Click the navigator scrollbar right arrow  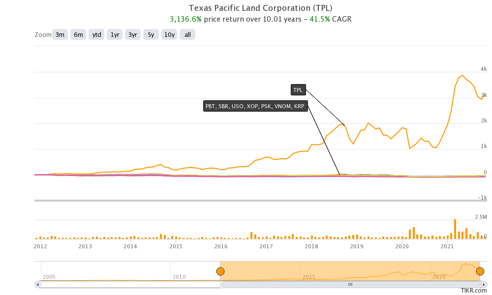483,285
